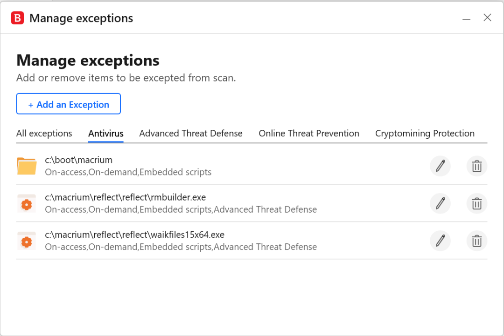Go to the Online Threat Prevention tab

[x=309, y=134]
